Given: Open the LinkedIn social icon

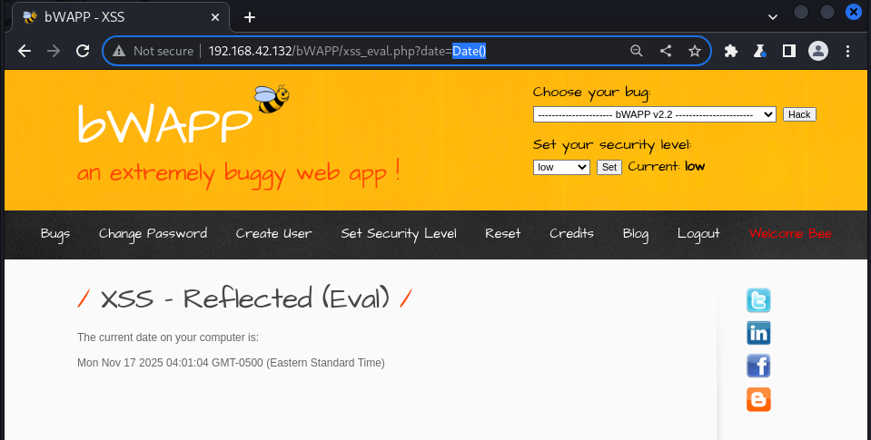Looking at the screenshot, I should click(x=758, y=333).
